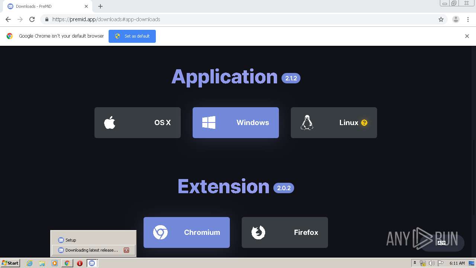The width and height of the screenshot is (476, 268).
Task: Reload the current page
Action: pyautogui.click(x=32, y=19)
